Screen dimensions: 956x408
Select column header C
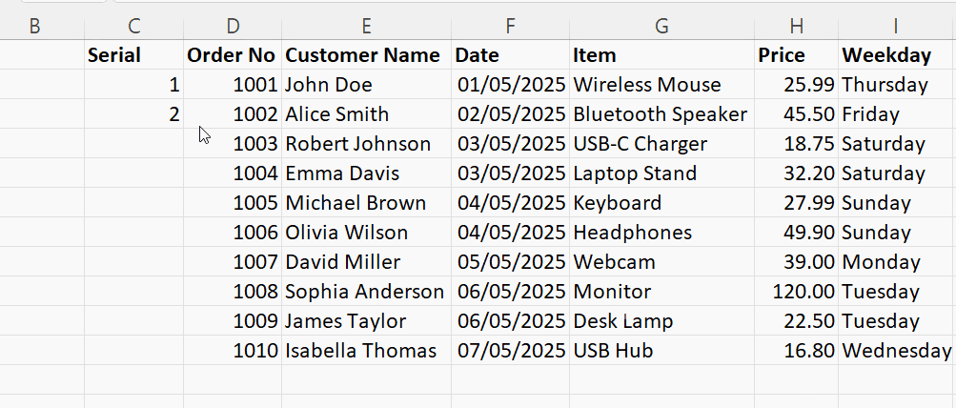click(133, 26)
